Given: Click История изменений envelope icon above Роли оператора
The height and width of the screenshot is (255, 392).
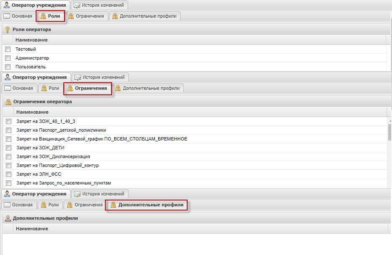Looking at the screenshot, I should (76, 5).
